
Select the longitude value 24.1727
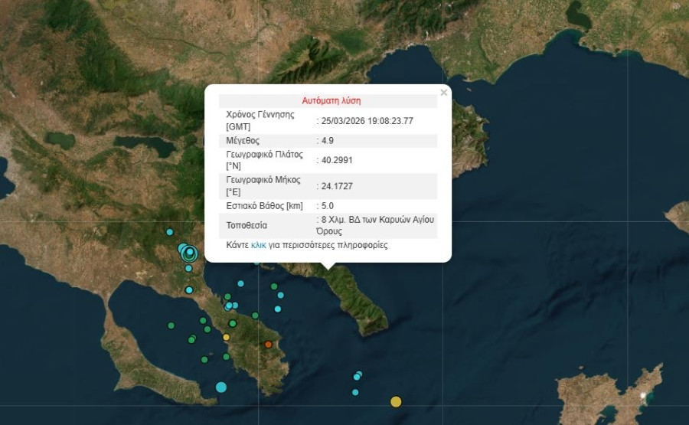point(337,186)
